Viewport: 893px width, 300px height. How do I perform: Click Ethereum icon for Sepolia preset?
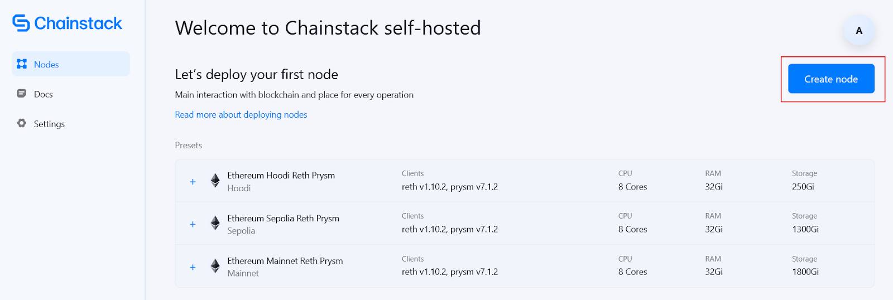(215, 224)
